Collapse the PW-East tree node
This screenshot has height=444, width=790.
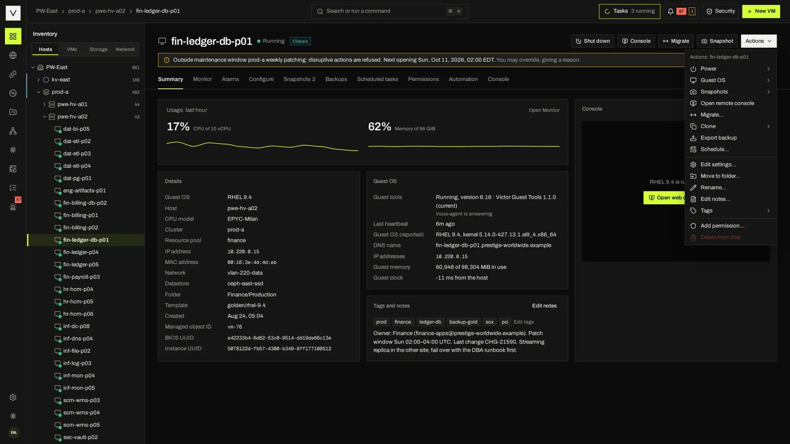point(33,68)
